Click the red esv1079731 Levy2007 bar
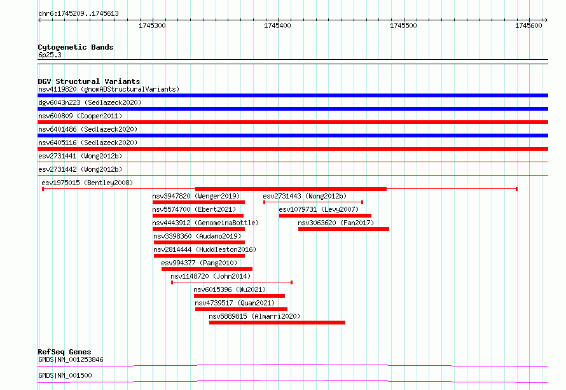The width and height of the screenshot is (566, 390). pos(325,216)
